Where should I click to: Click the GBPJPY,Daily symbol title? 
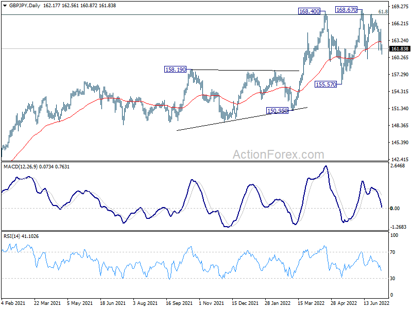25,6
